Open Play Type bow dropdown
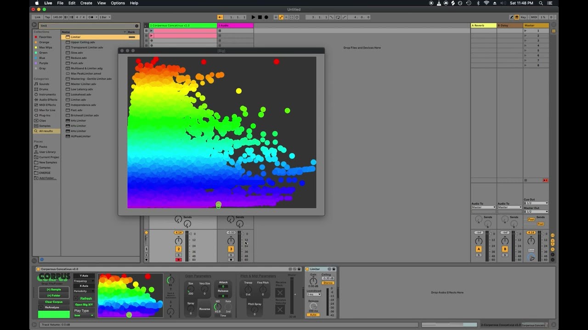 point(84,315)
